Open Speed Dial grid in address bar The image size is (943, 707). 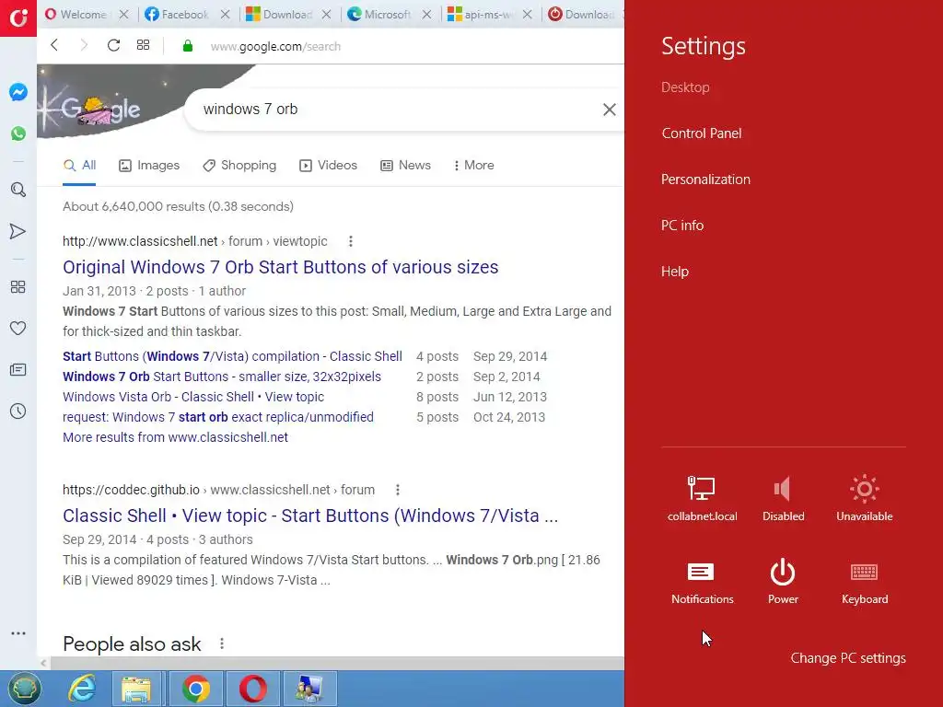(143, 45)
